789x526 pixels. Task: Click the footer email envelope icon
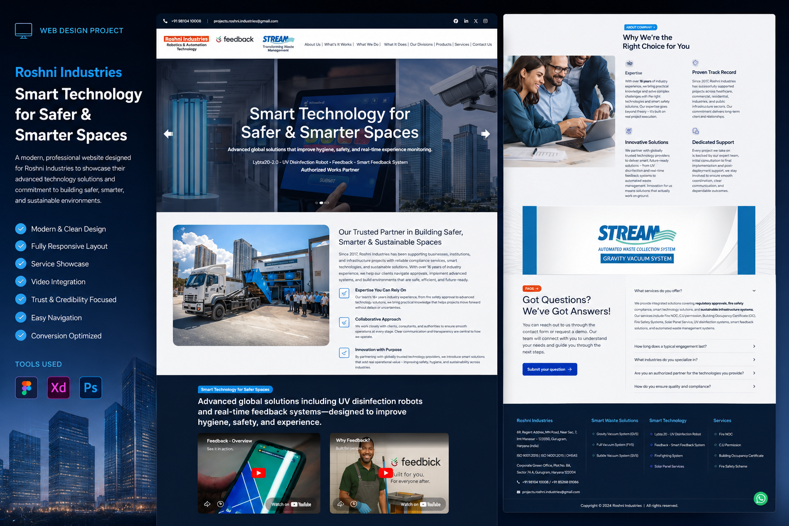point(518,492)
